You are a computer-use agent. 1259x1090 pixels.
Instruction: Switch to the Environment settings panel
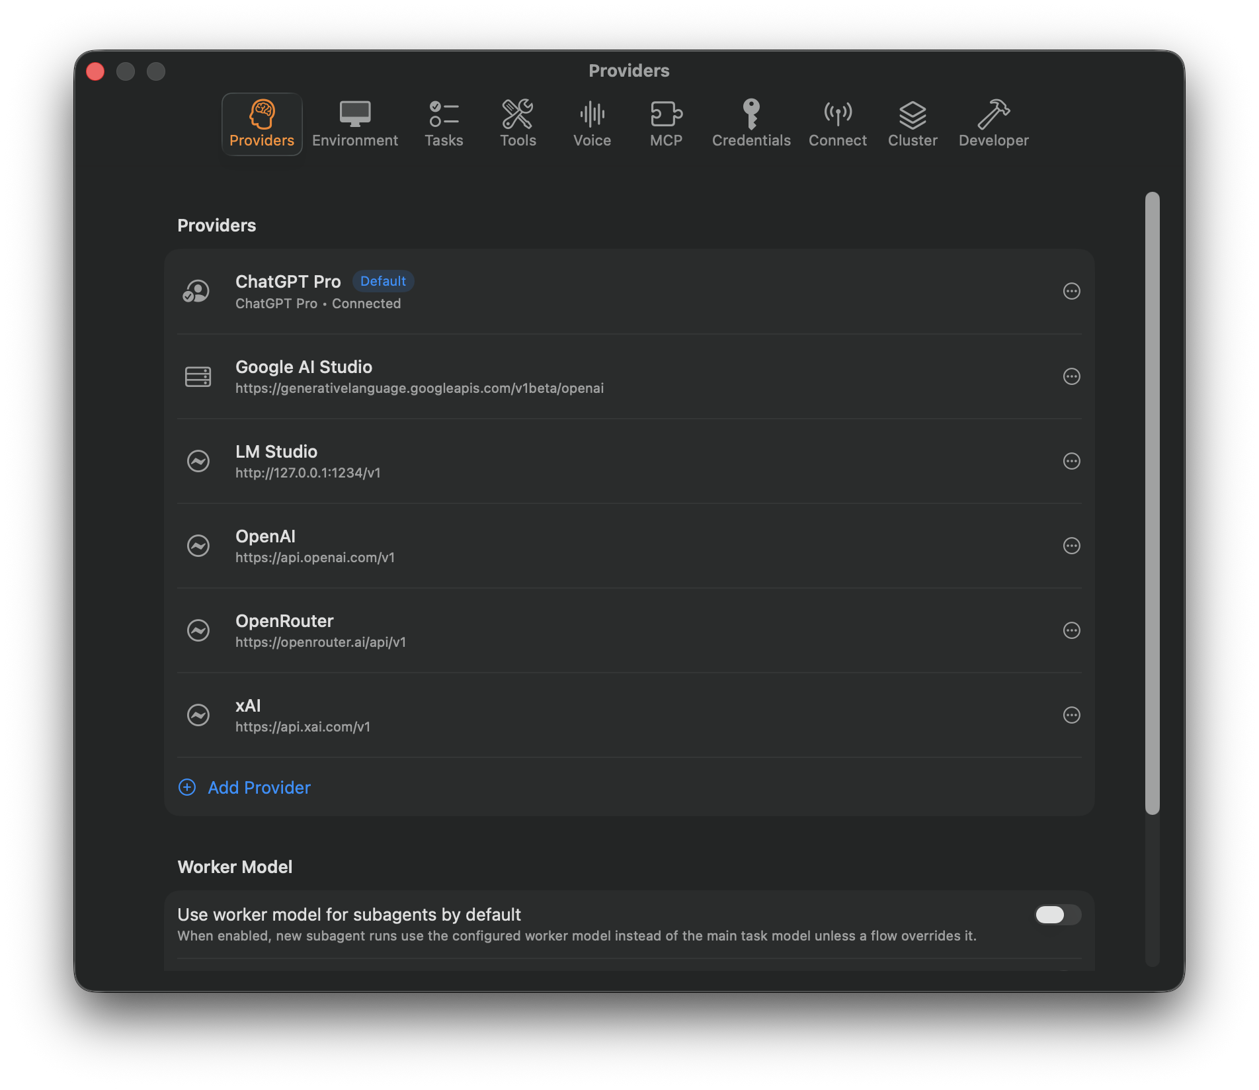(x=355, y=124)
